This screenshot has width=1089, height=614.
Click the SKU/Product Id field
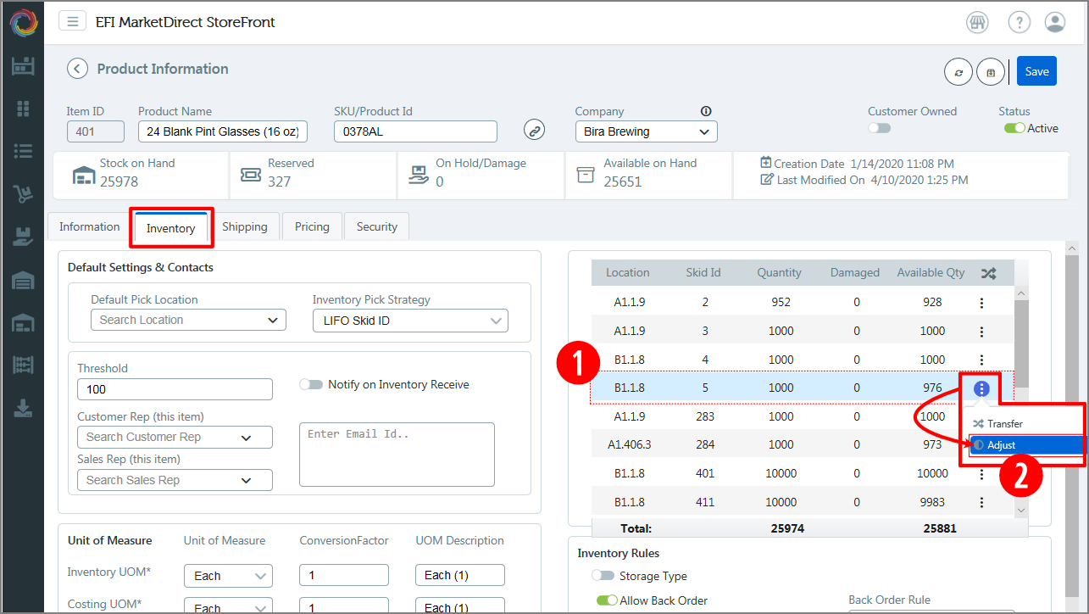pyautogui.click(x=415, y=131)
